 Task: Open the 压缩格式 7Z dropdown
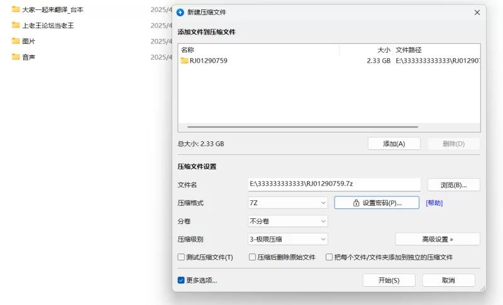click(288, 203)
